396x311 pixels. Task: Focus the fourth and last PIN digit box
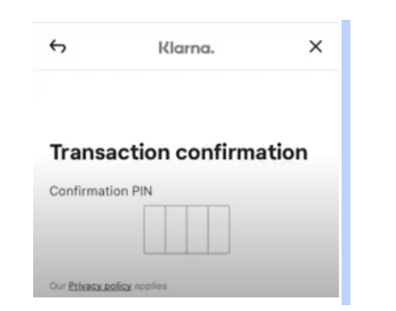(x=219, y=229)
